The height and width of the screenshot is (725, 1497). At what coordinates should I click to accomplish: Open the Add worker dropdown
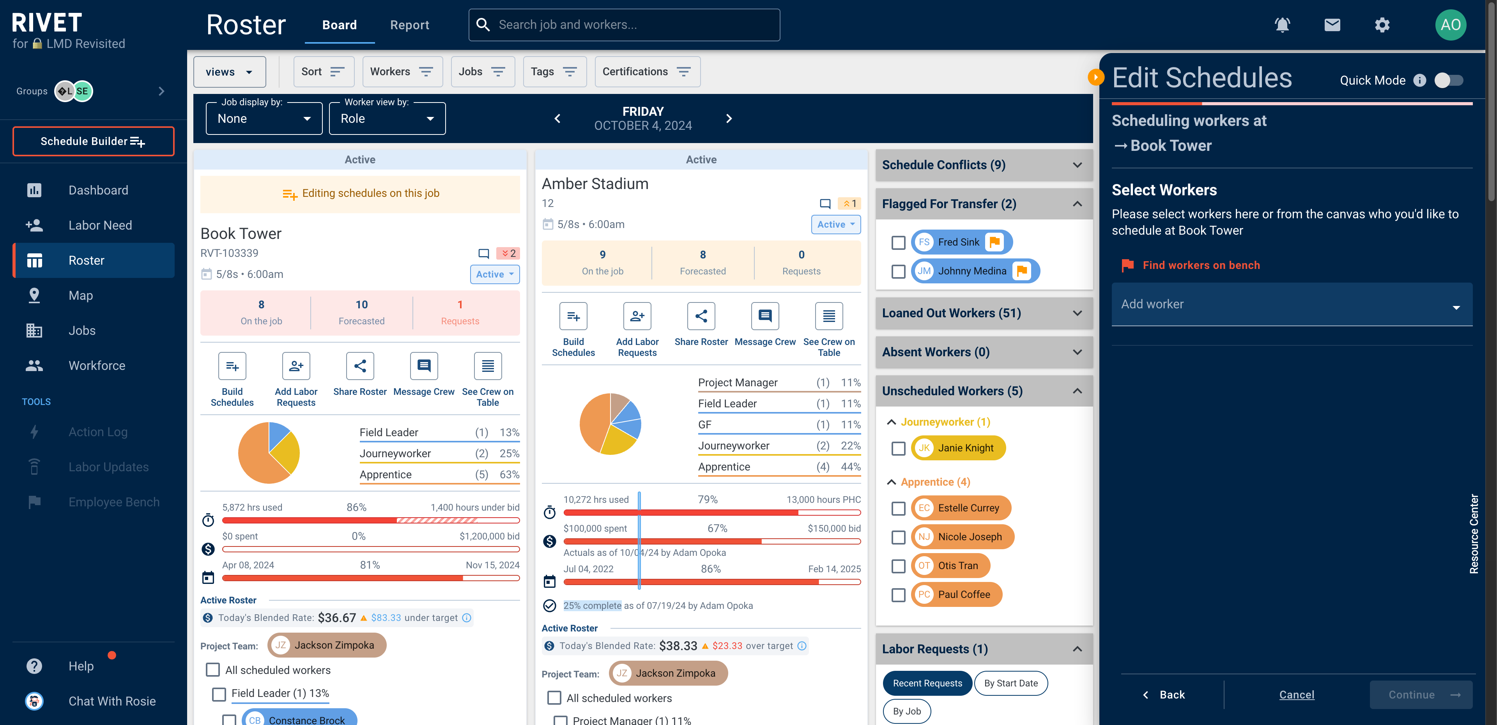coord(1291,304)
